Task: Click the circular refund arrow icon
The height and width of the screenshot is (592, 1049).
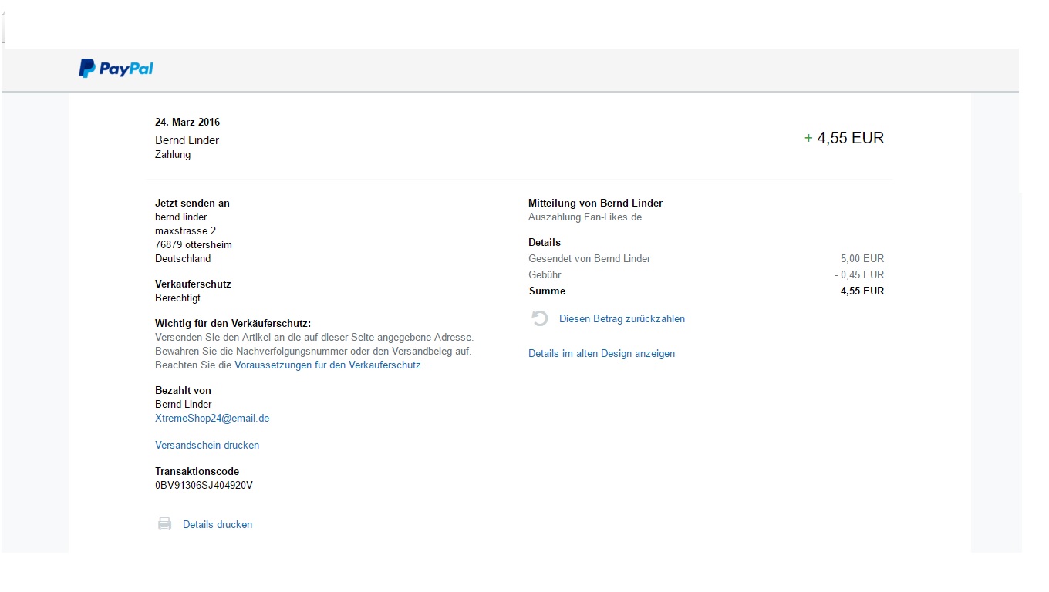Action: [x=540, y=318]
